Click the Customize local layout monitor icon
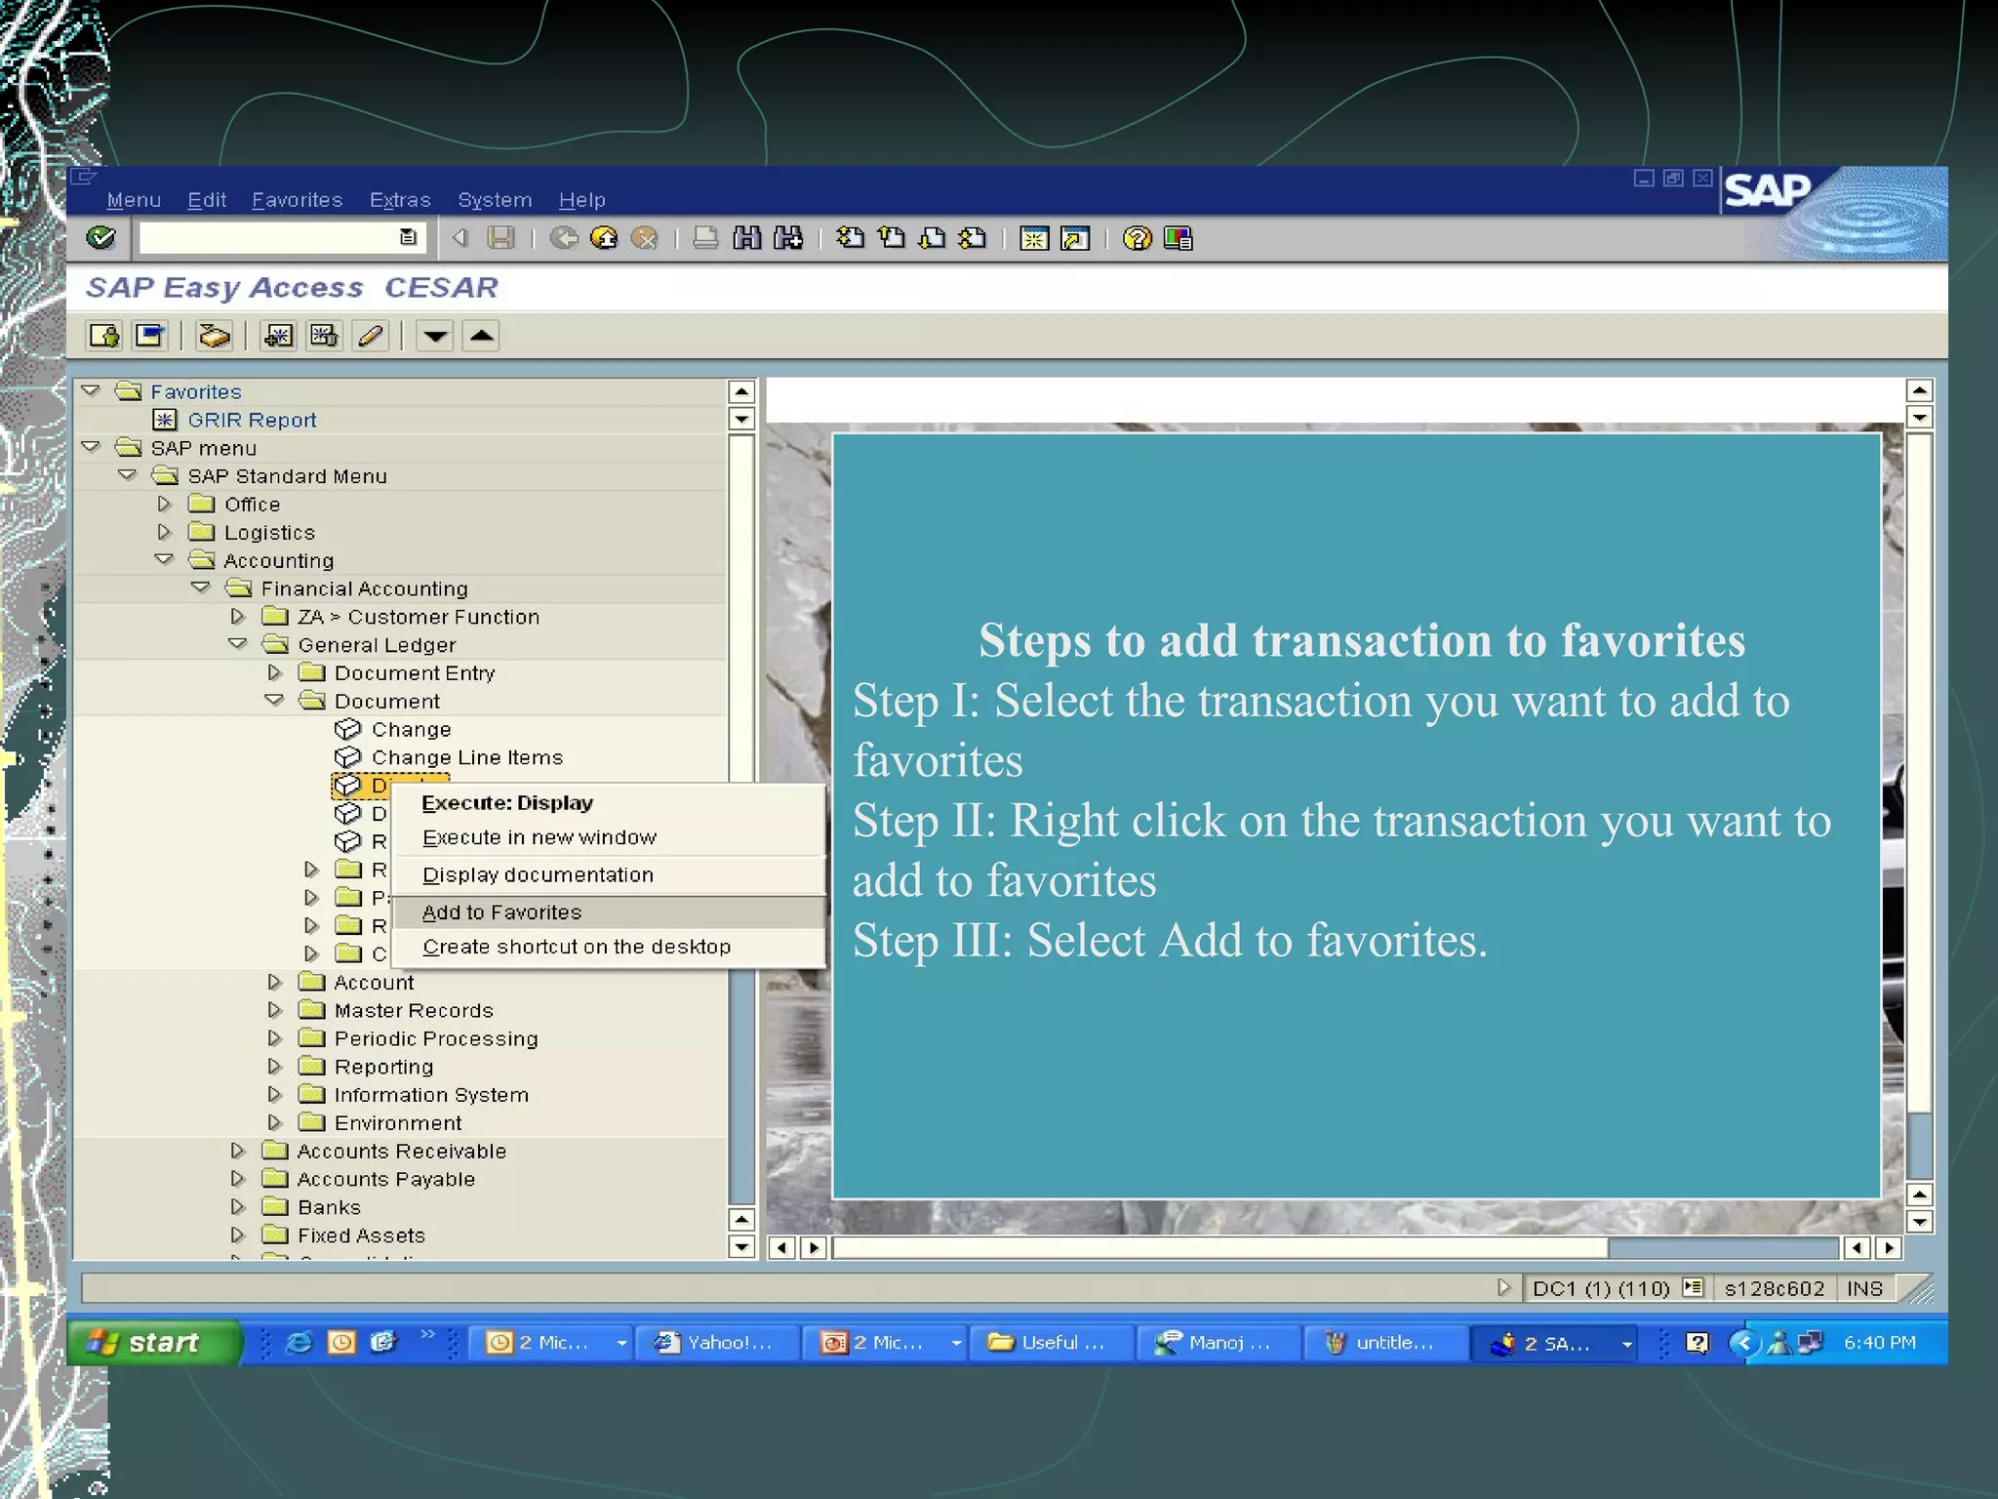 click(x=1179, y=238)
